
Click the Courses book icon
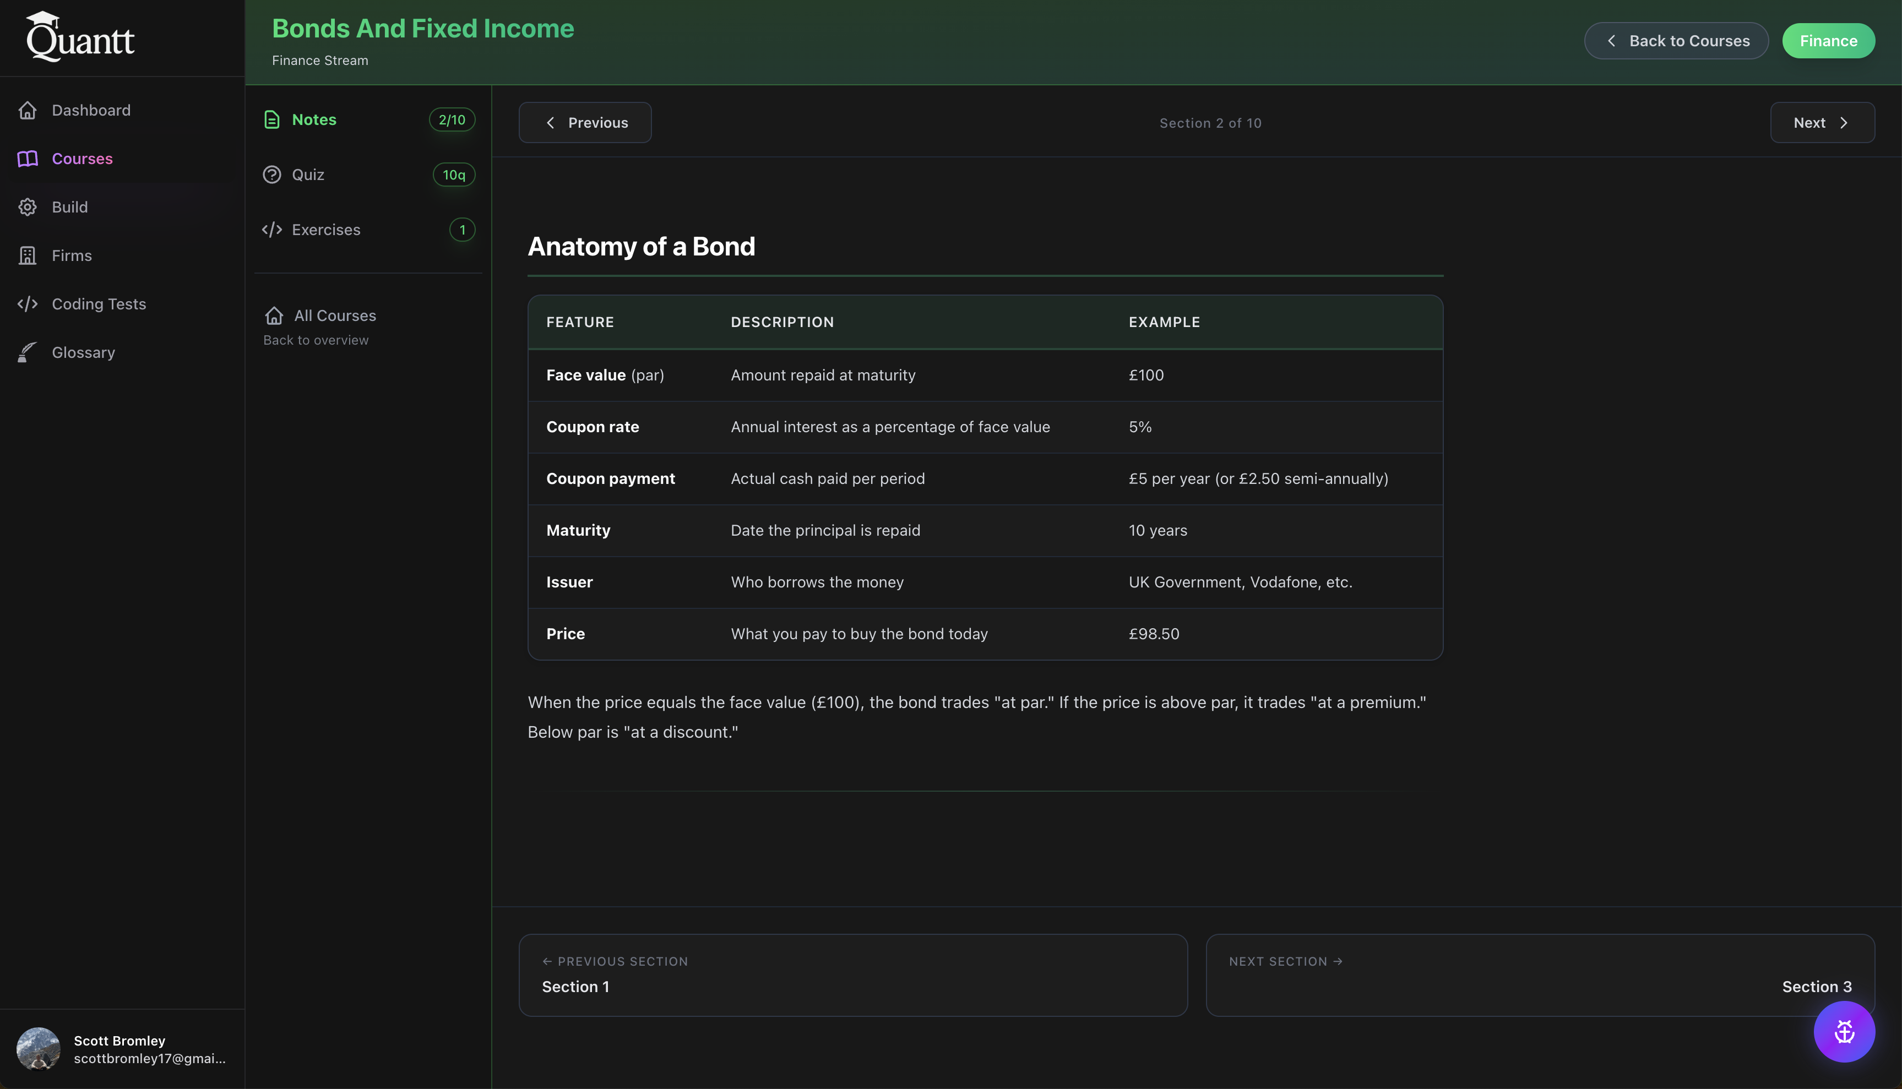click(x=28, y=158)
